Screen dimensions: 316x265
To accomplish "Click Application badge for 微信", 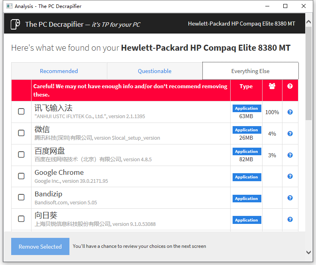I will click(x=247, y=130).
